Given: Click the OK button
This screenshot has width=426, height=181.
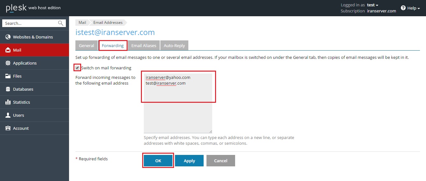Looking at the screenshot, I should [158, 161].
